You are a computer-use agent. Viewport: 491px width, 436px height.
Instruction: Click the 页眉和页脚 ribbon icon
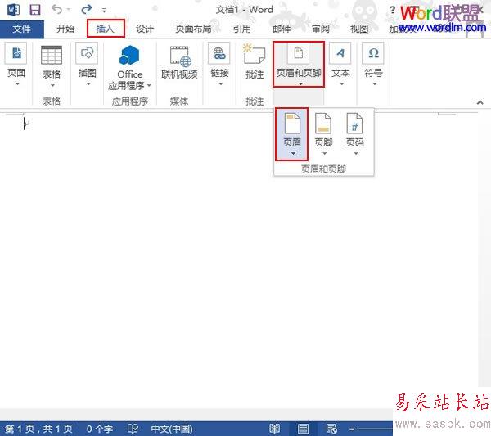299,53
